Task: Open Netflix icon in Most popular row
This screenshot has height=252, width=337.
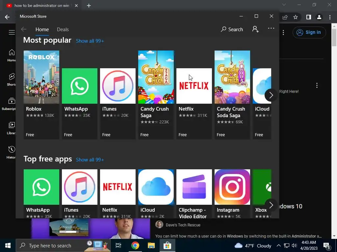Action: (x=194, y=86)
